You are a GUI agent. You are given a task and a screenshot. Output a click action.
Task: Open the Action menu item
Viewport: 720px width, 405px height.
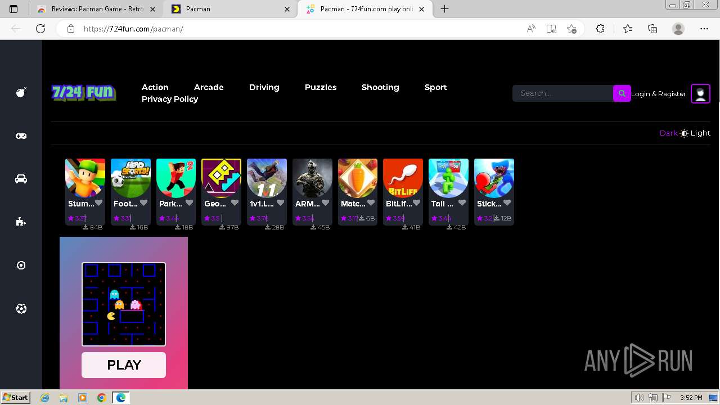[x=155, y=87]
